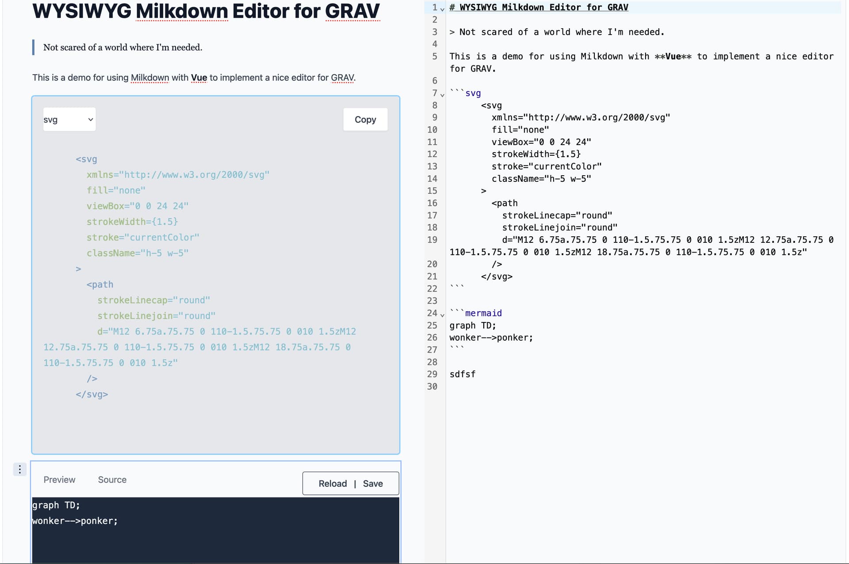
Task: Click the blockquote 'Not scared of a world'
Action: coord(123,47)
